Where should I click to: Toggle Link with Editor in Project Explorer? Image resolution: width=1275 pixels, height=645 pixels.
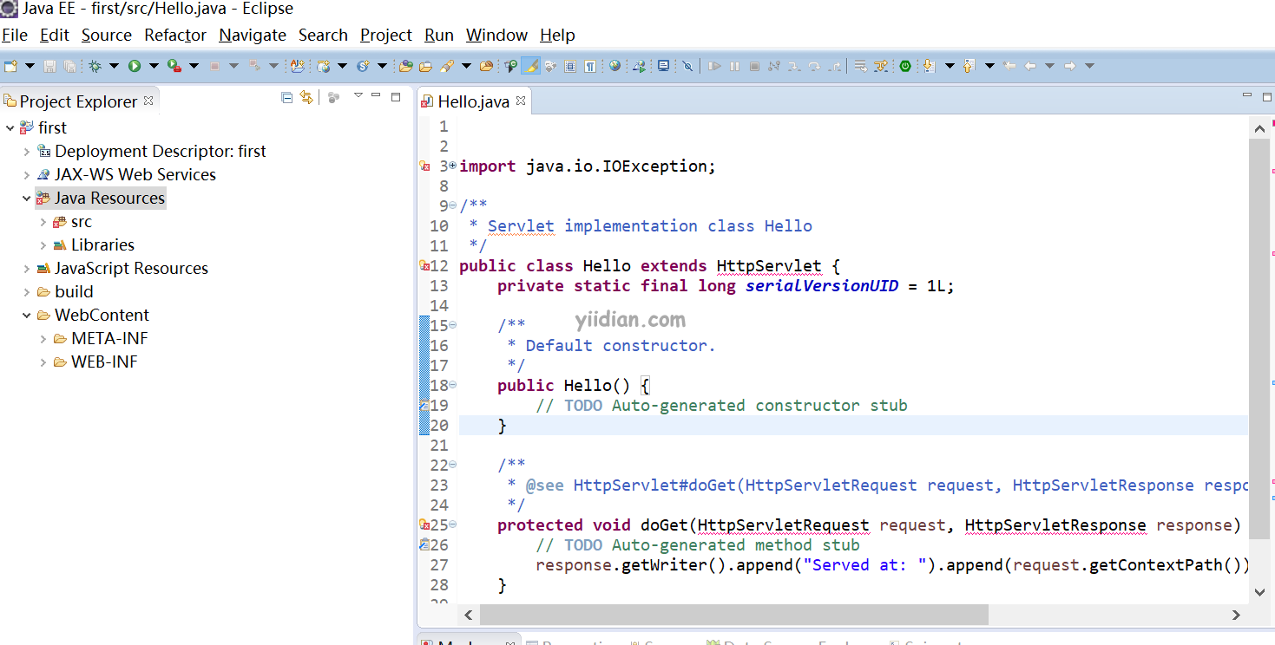tap(306, 98)
